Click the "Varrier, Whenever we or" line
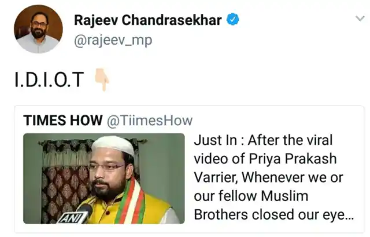The height and width of the screenshot is (237, 370). click(268, 177)
